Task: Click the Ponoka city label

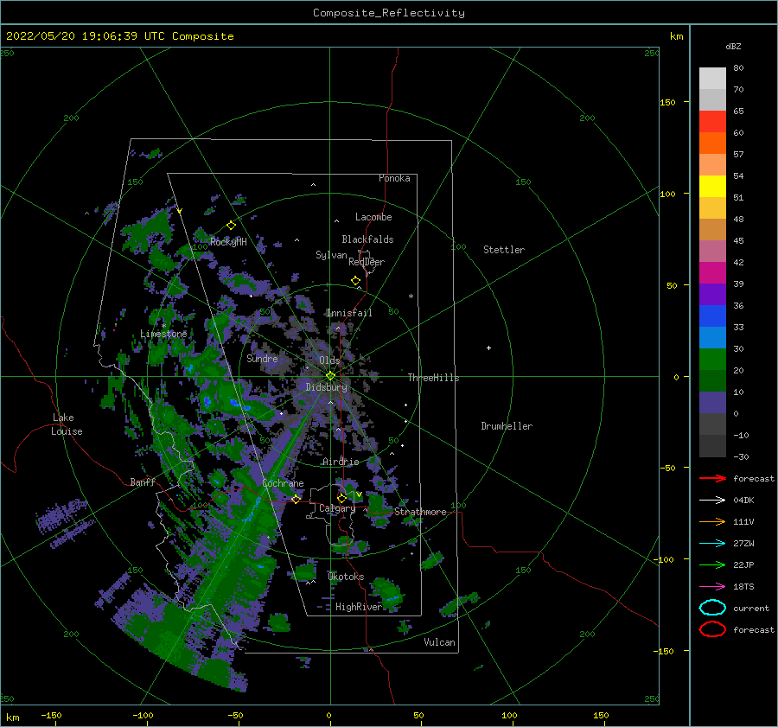Action: point(394,178)
